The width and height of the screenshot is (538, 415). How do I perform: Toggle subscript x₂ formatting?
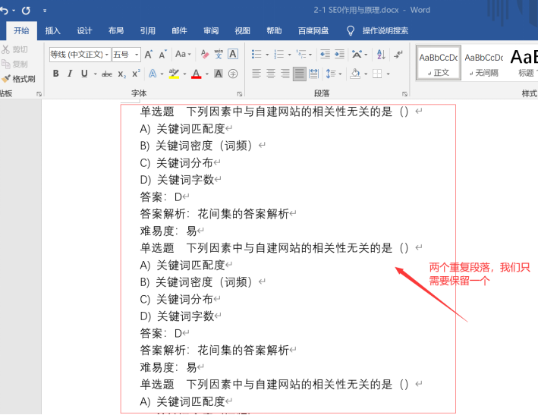click(x=122, y=74)
